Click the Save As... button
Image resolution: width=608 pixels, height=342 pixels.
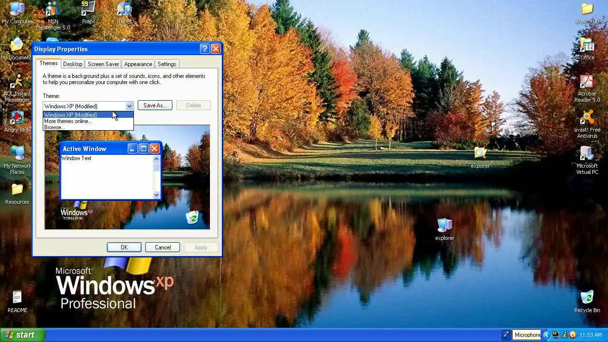[x=155, y=105]
